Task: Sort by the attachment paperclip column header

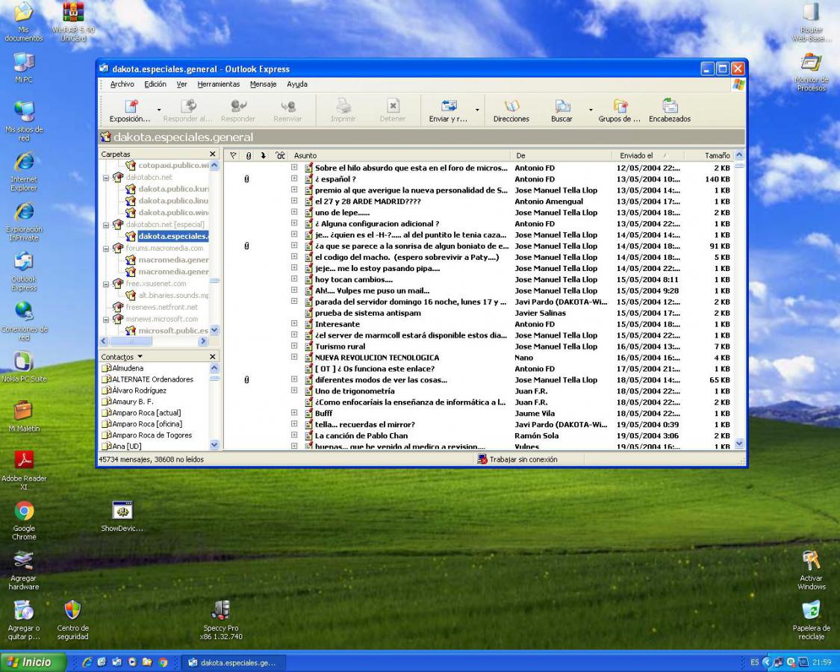Action: (x=248, y=155)
